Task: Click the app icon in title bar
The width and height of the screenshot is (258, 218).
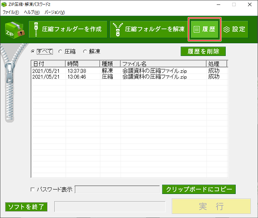Action: coord(4,4)
